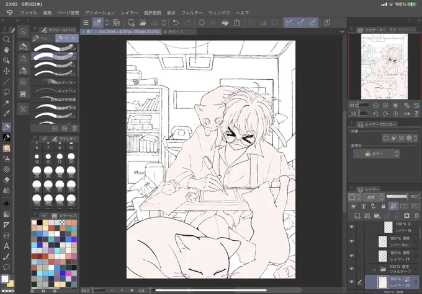The image size is (422, 294).
Task: Select the Lasso selection tool
Action: click(6, 92)
